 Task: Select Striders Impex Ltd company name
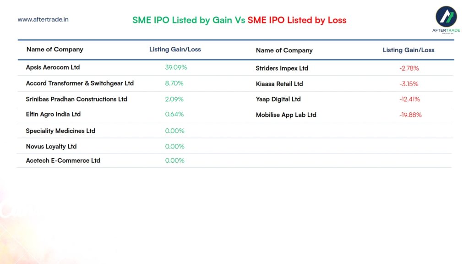click(282, 68)
